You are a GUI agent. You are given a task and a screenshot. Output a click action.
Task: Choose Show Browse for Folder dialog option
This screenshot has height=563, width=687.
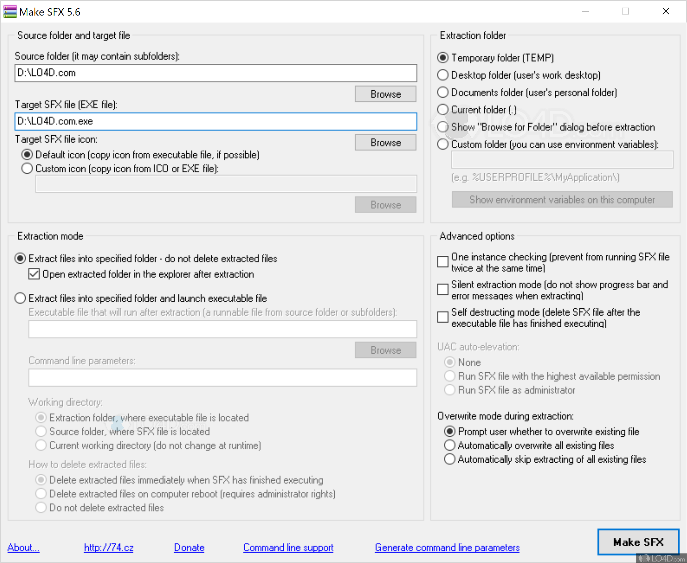pos(443,127)
